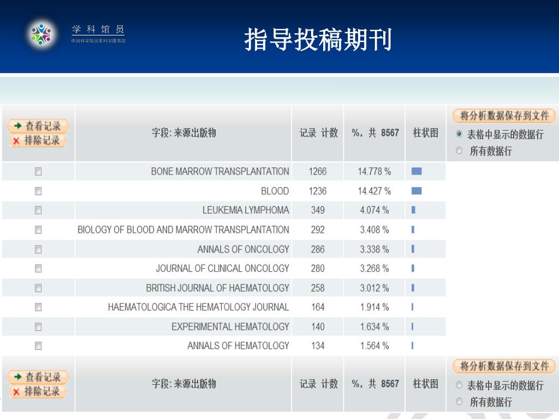Click record count 349
Screen dimensions: 559x419
coord(318,210)
